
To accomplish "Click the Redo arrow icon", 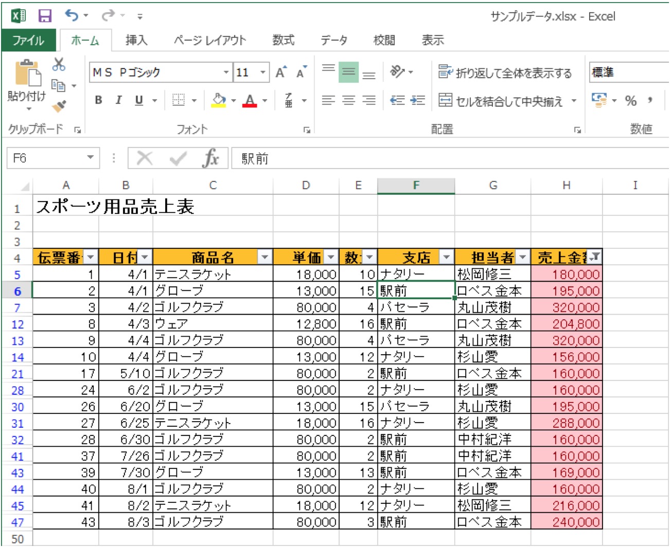I will pos(108,16).
